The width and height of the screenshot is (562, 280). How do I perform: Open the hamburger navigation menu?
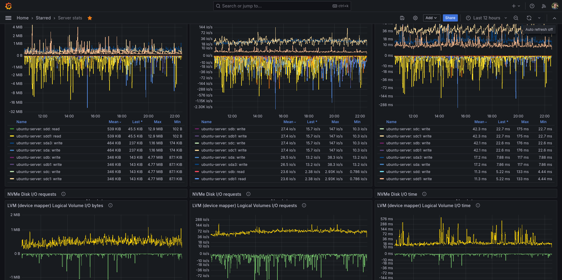(x=8, y=18)
